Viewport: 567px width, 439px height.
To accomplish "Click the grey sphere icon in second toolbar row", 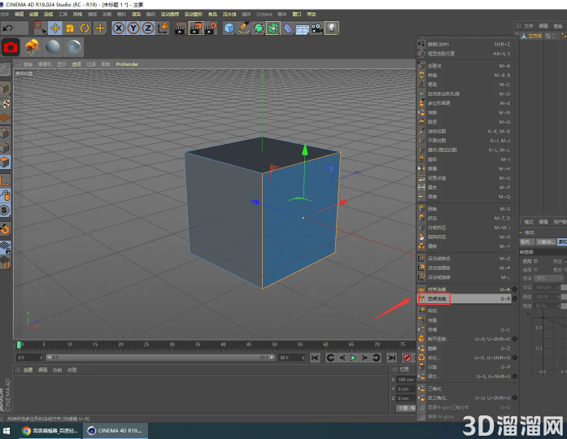I will tap(53, 47).
